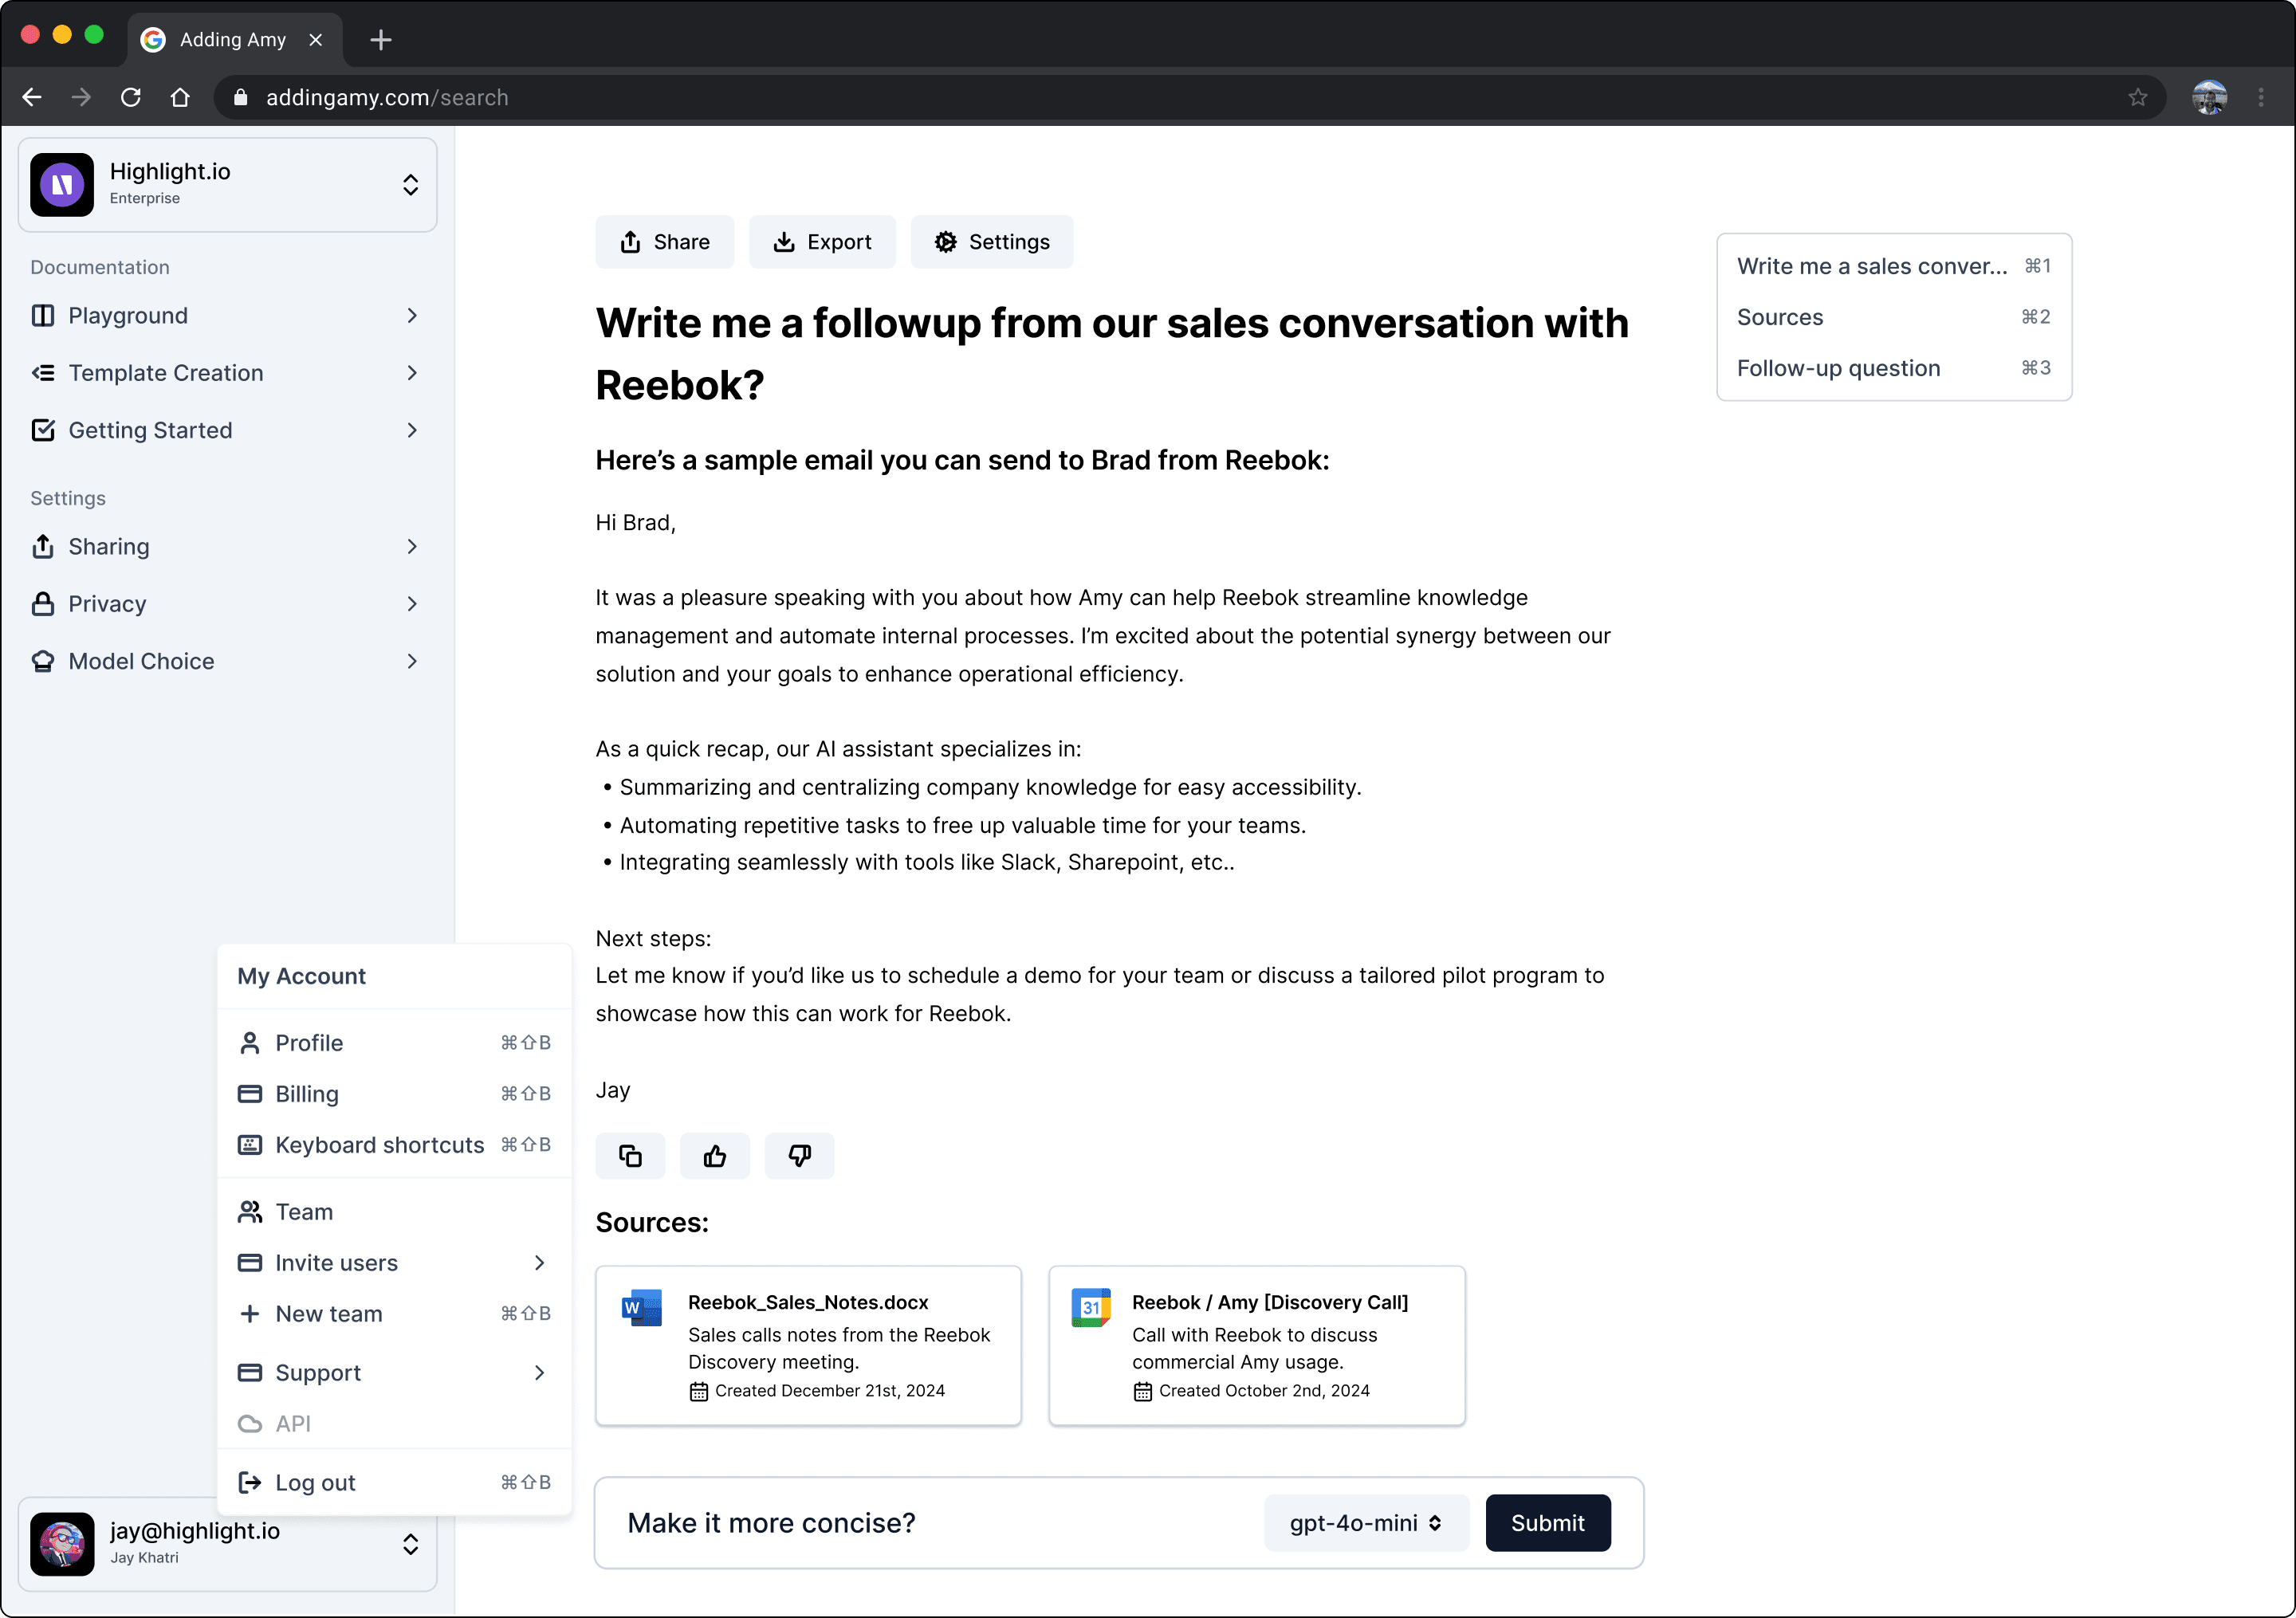Go back with the browser back arrow

(x=32, y=97)
